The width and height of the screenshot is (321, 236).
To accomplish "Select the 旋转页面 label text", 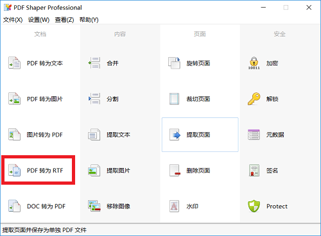I will [x=198, y=63].
